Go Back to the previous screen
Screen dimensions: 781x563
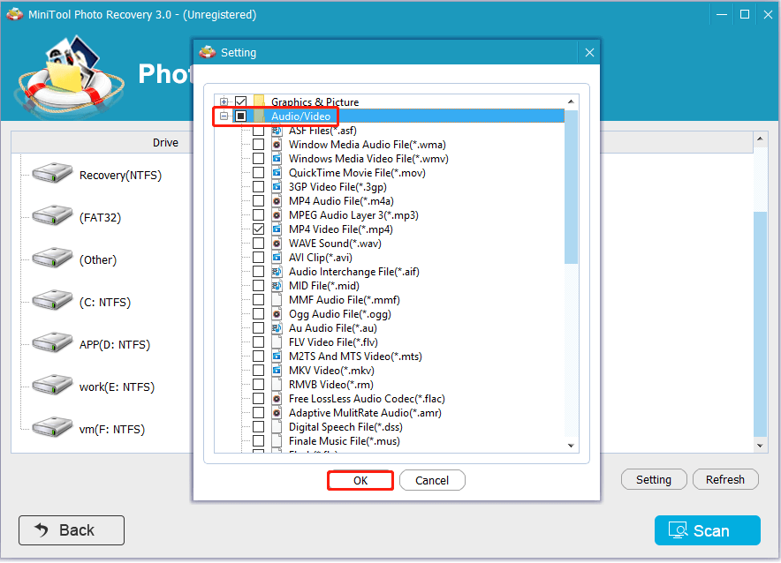pyautogui.click(x=72, y=530)
